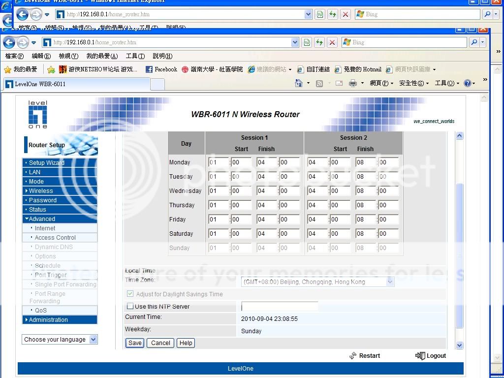Click the Logout icon at the page bottom

(420, 355)
